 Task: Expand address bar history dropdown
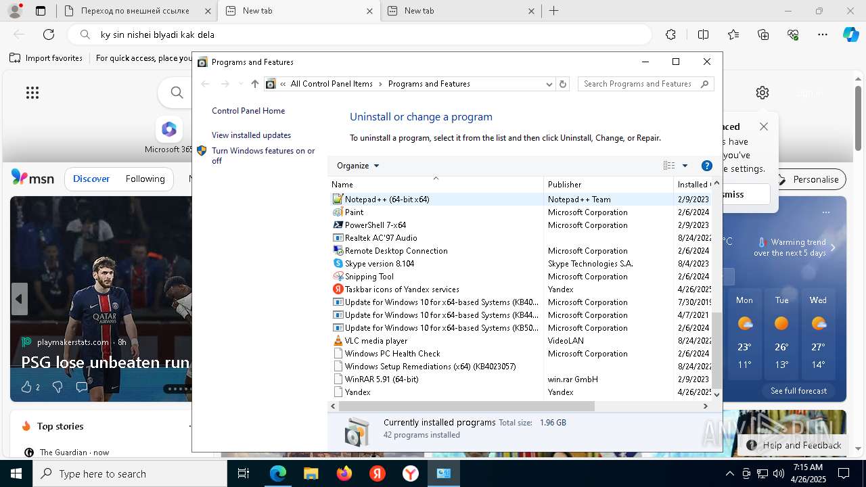[549, 84]
